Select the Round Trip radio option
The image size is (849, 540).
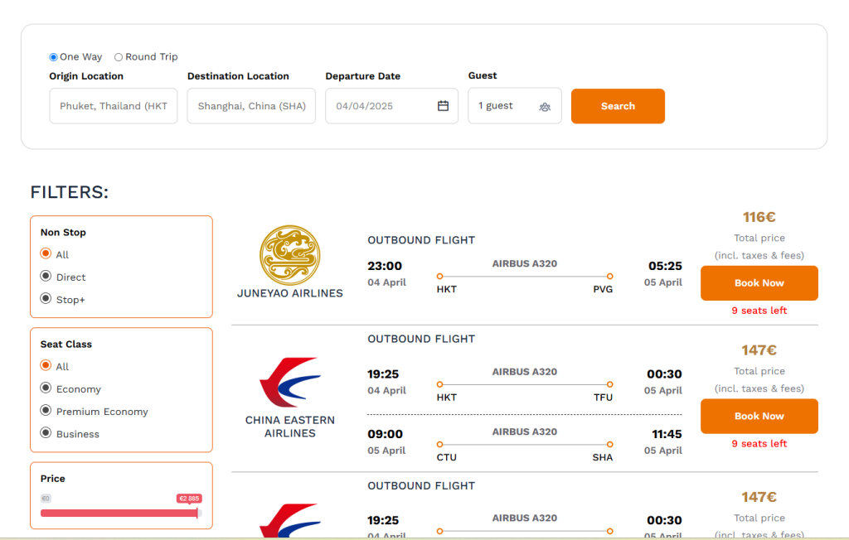(x=119, y=57)
